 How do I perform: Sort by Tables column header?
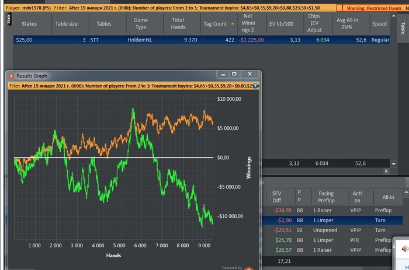(x=104, y=24)
